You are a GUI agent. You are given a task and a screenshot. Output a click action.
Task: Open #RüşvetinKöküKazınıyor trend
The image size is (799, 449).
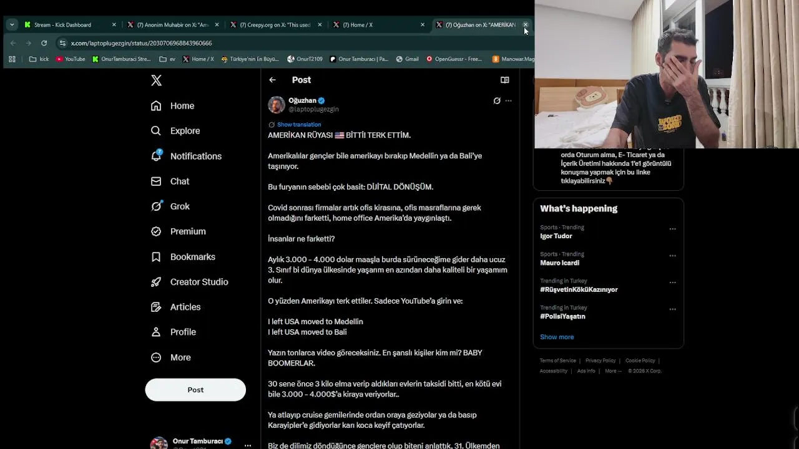[x=579, y=290]
